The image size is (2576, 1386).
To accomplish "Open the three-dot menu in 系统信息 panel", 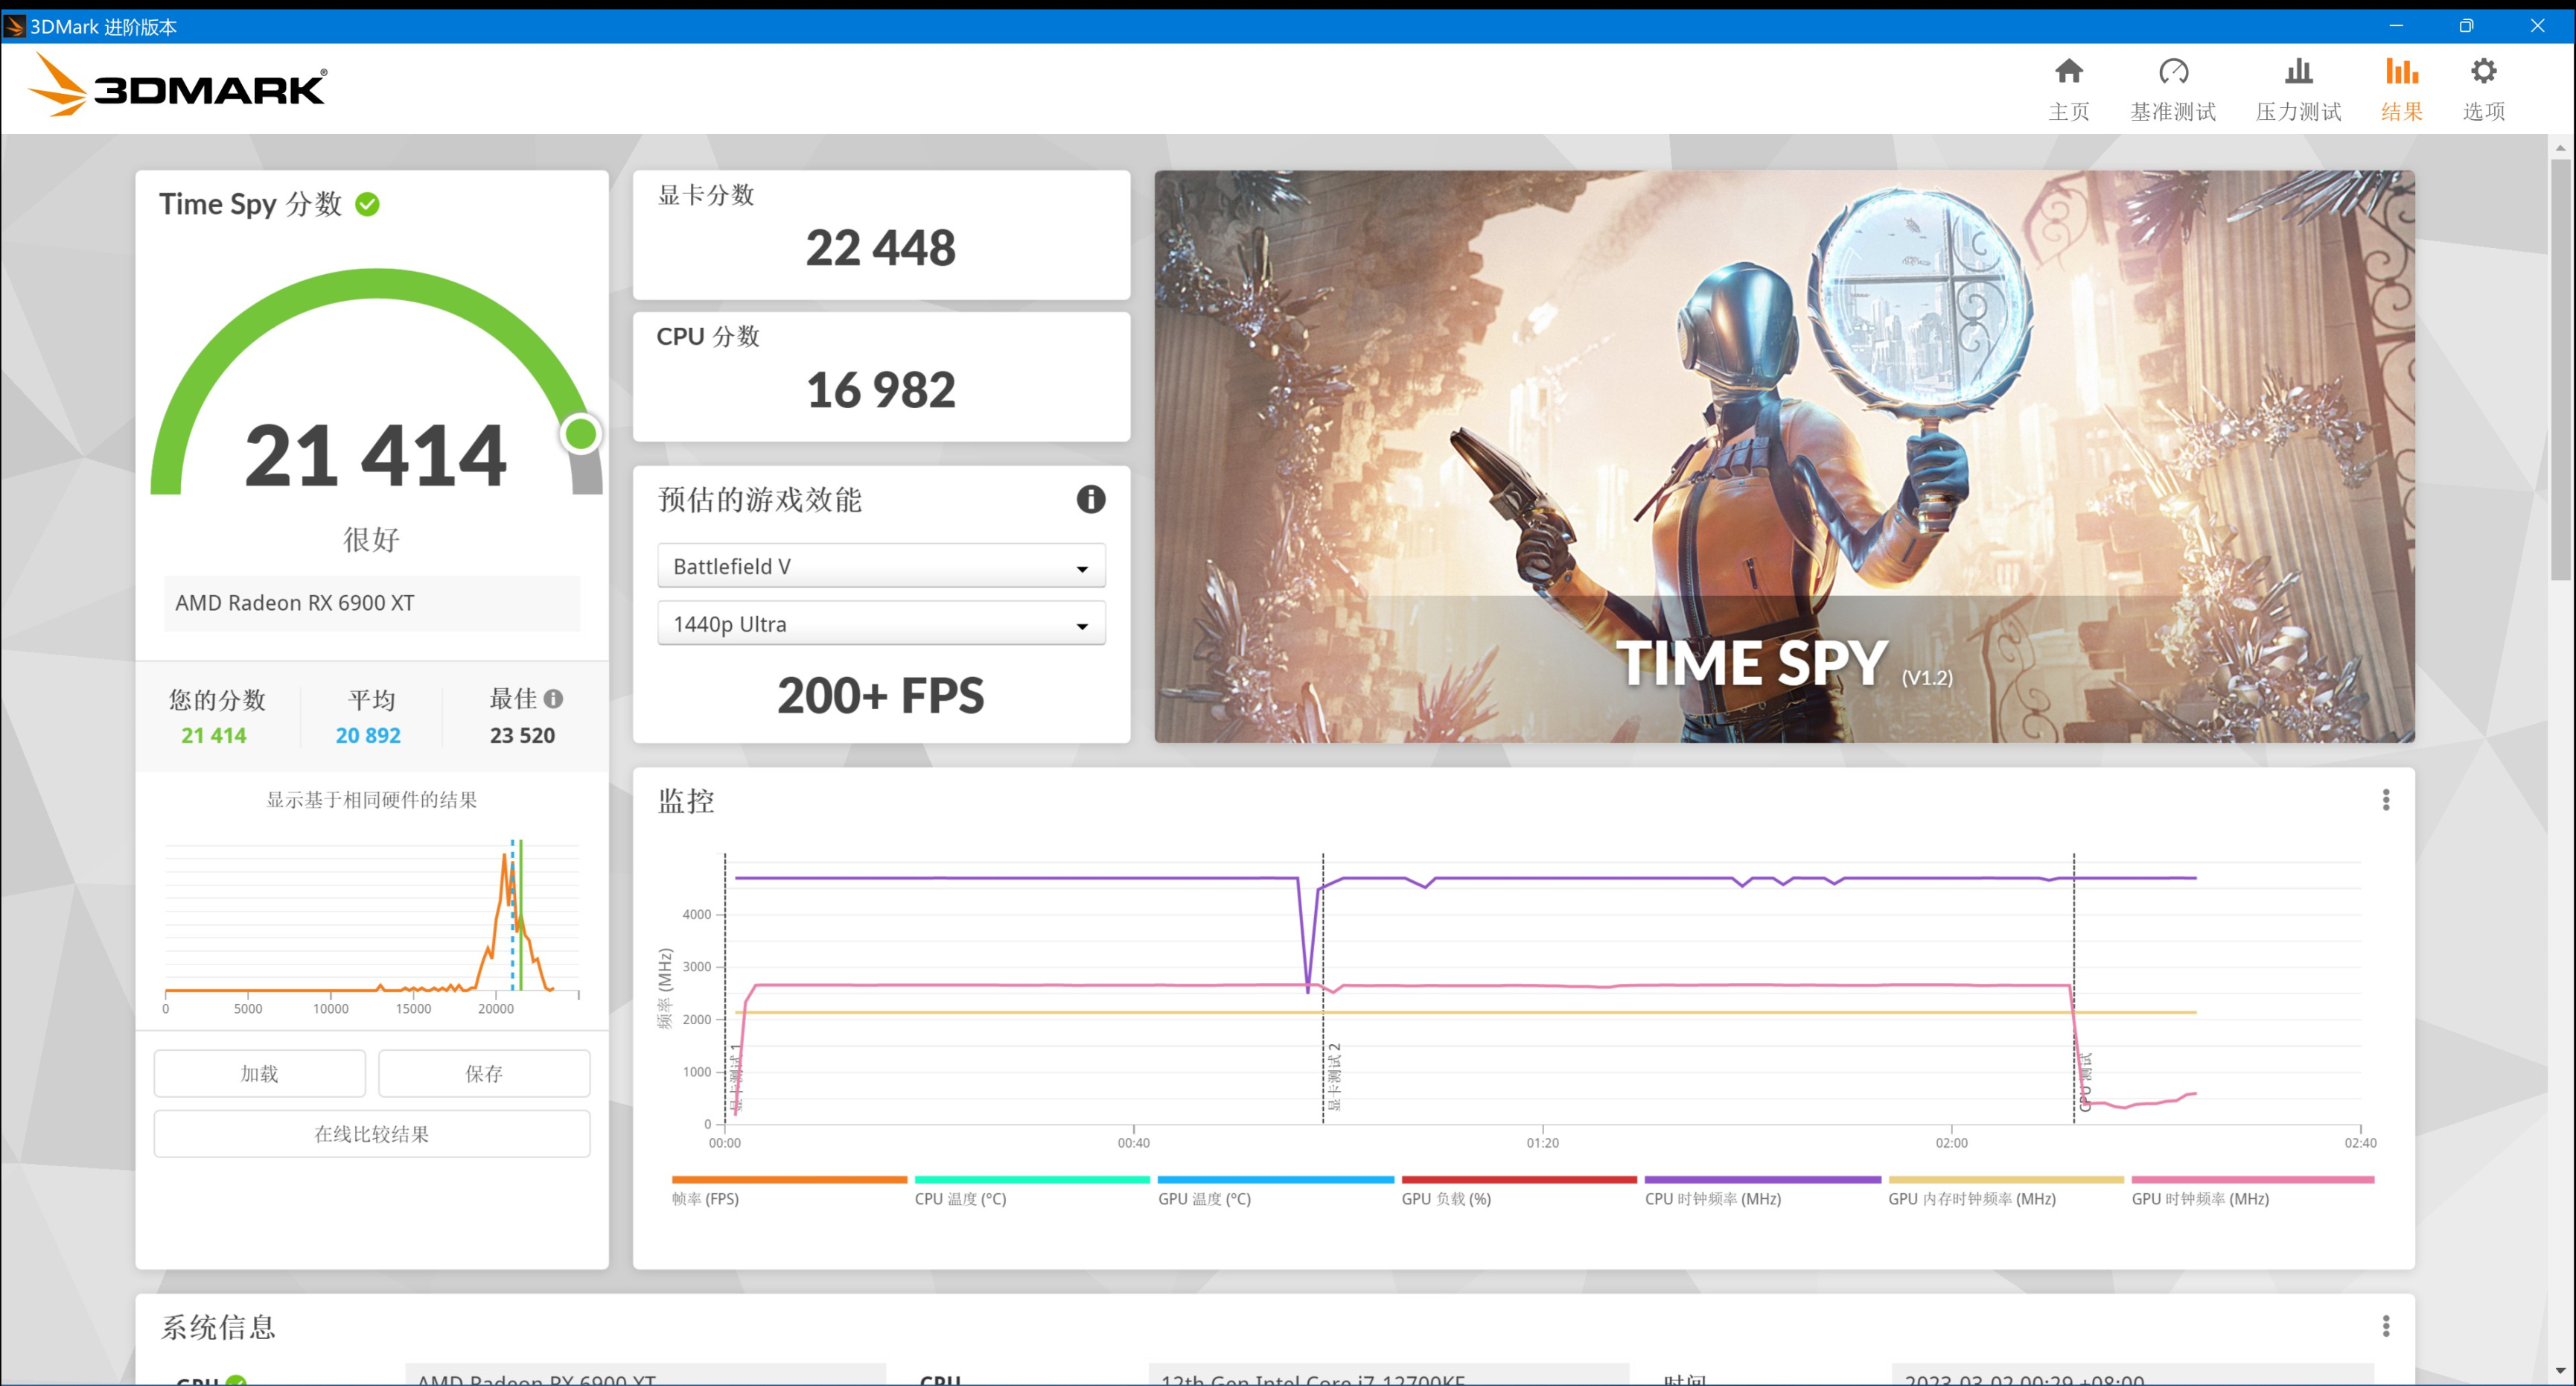I will (2385, 1326).
